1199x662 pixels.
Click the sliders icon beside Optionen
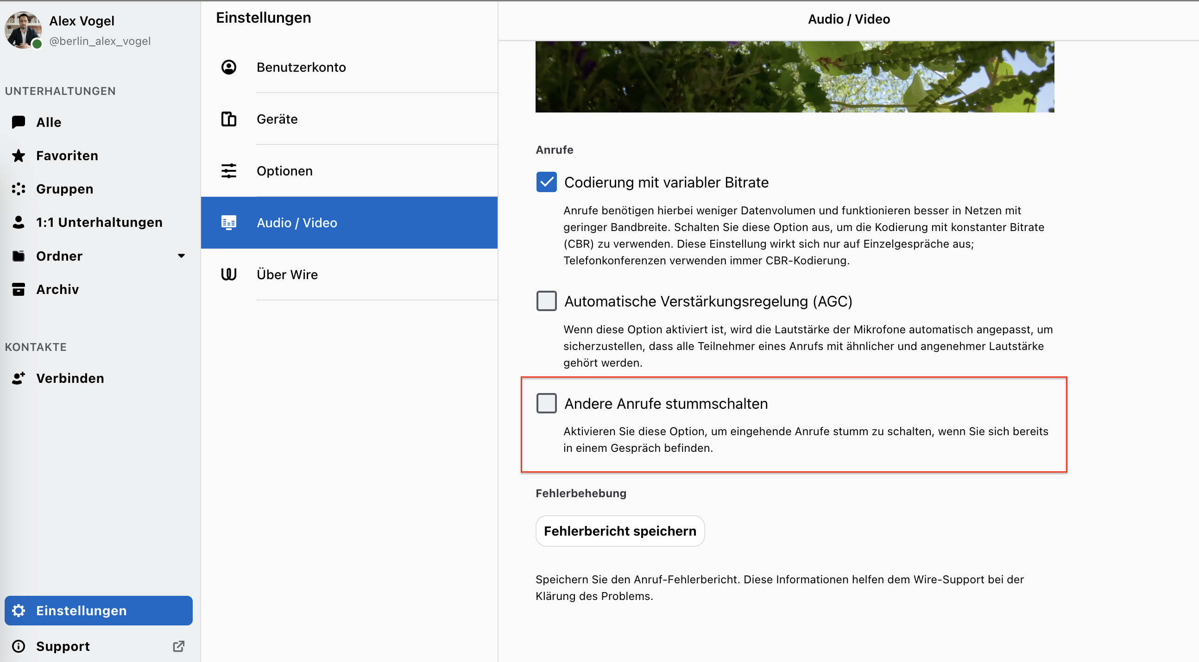tap(228, 171)
